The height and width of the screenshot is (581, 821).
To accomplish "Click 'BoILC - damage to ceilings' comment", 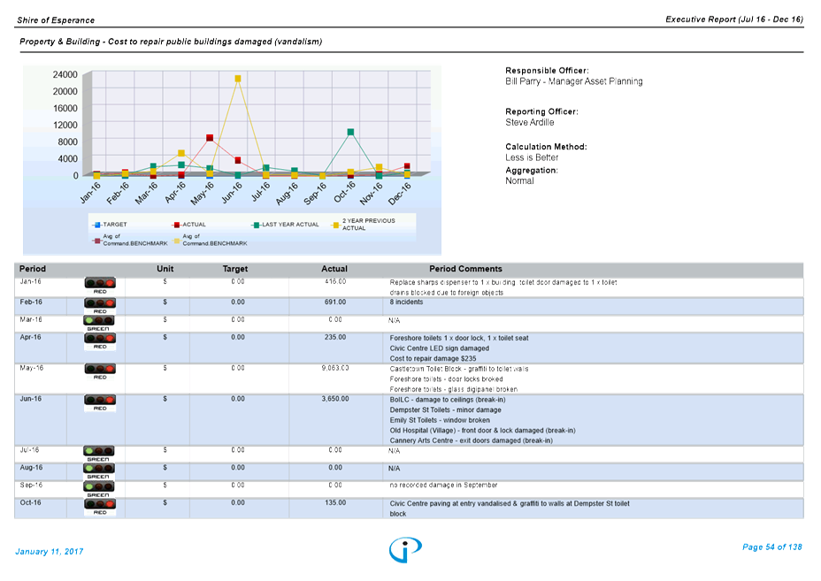I will (x=448, y=400).
